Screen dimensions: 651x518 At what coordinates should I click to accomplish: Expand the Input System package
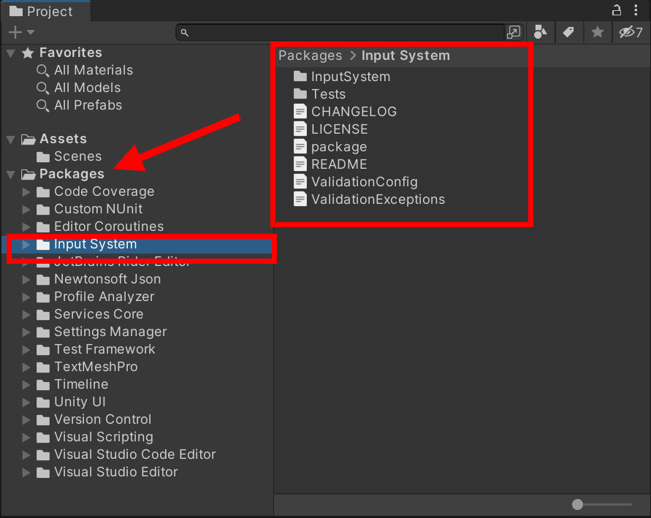pos(26,245)
